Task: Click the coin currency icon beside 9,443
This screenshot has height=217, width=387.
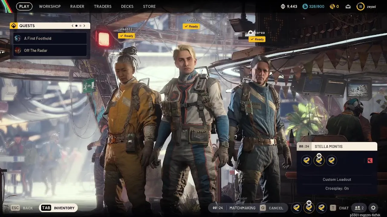Action: pyautogui.click(x=283, y=6)
